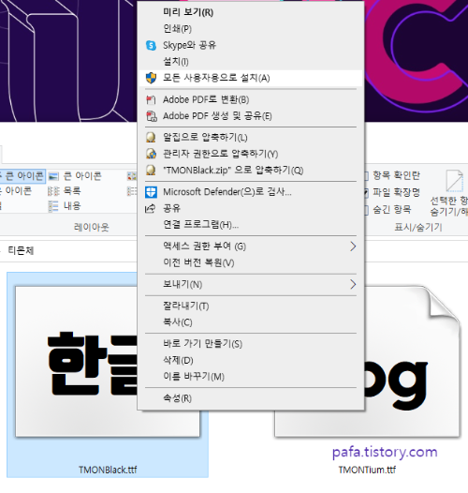Screen dimensions: 468x493
Task: Expand submenu arrow for 보내기
Action: click(353, 285)
